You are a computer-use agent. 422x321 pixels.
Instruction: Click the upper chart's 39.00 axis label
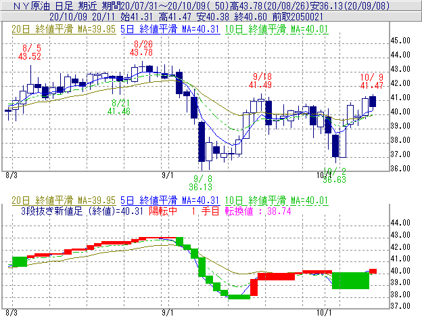pyautogui.click(x=400, y=126)
